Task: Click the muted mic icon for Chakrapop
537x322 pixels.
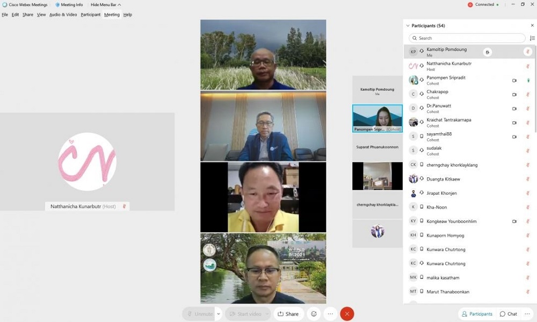Action: [x=528, y=95]
